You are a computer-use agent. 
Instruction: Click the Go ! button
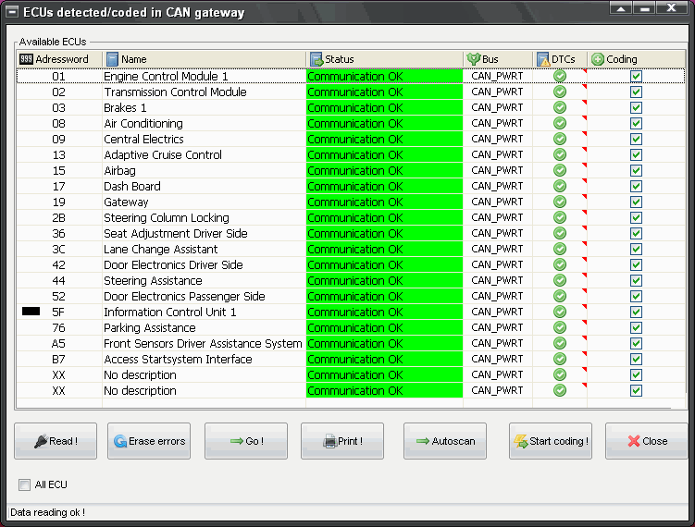coord(246,441)
